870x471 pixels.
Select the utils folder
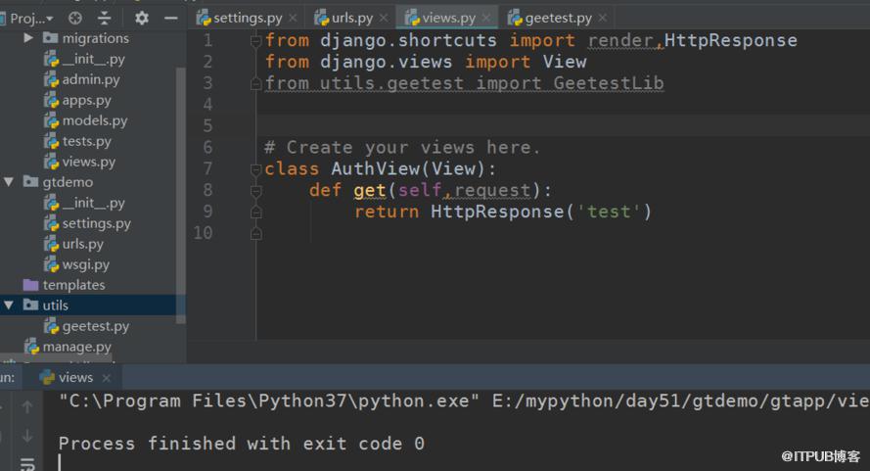tap(55, 306)
